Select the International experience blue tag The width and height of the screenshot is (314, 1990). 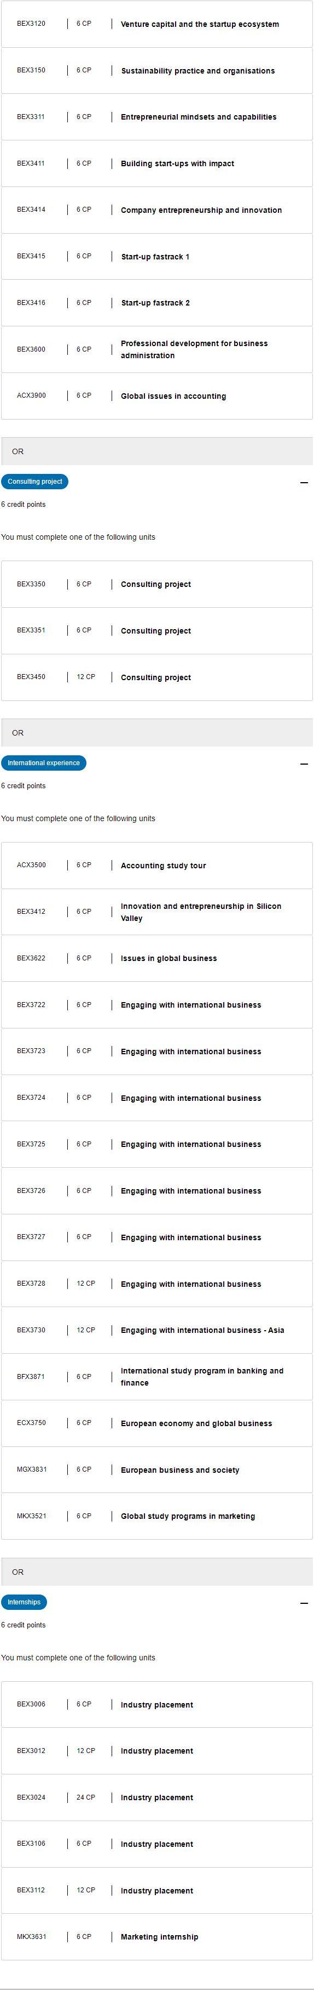[44, 762]
